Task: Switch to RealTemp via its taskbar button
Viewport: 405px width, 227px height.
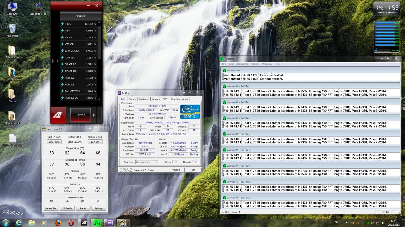Action: coord(123,223)
